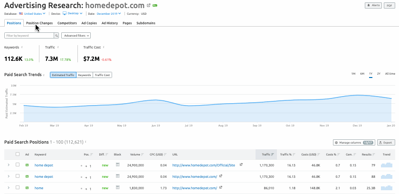The height and width of the screenshot is (194, 399).
Task: Click the Alerts bell button
Action: tap(374, 5)
